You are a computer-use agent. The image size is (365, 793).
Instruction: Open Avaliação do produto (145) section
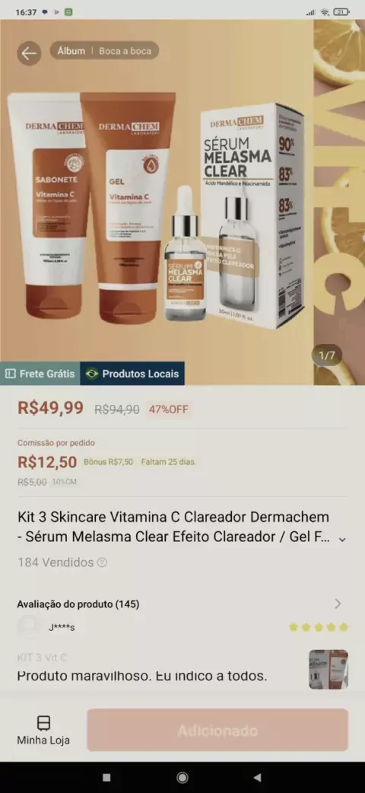pyautogui.click(x=78, y=604)
